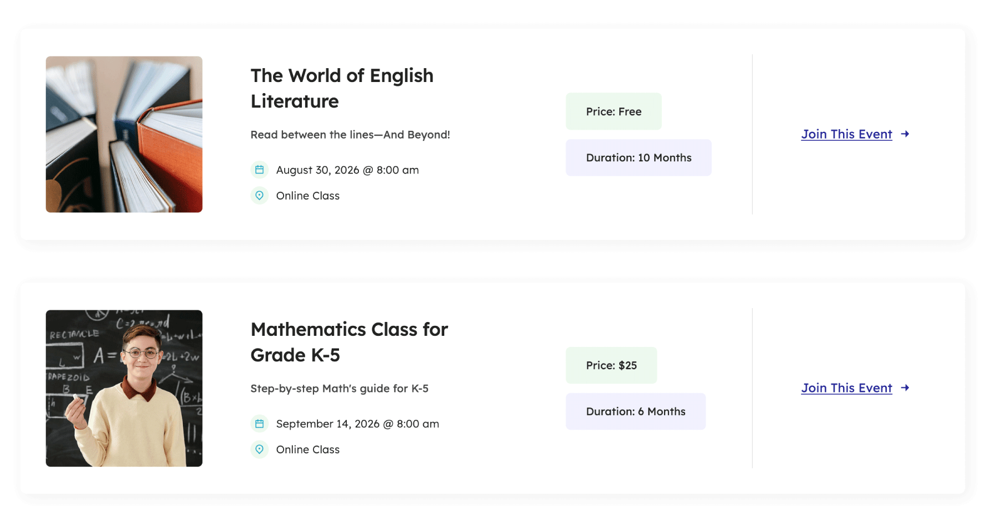997x532 pixels.
Task: Click Step-by-step Math's guide description
Action: [x=340, y=388]
